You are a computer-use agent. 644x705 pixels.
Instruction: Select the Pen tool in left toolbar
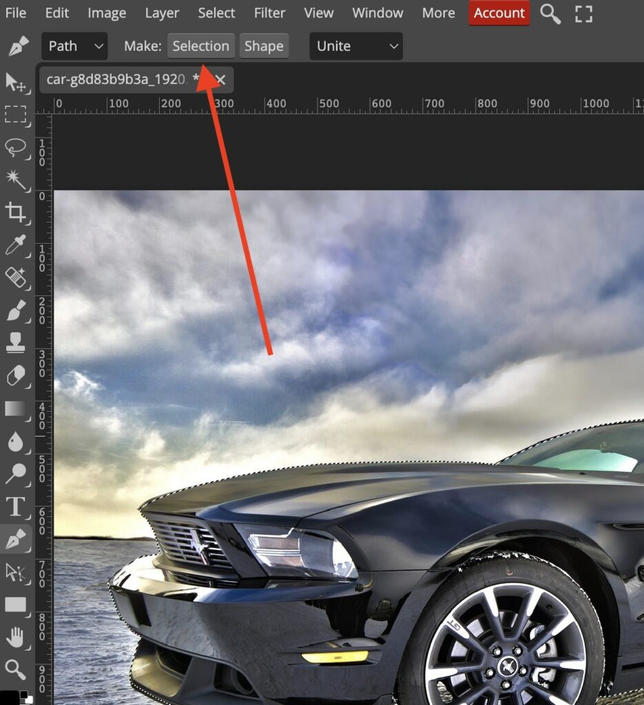(x=16, y=539)
